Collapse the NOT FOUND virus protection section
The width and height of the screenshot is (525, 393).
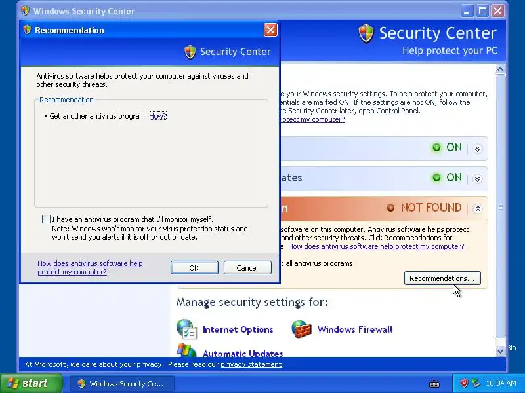[x=478, y=208]
